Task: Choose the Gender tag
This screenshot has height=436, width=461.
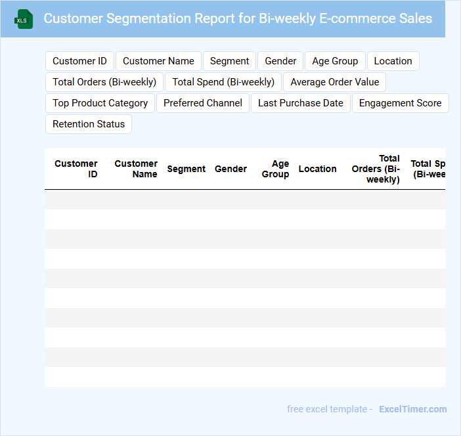Action: [280, 61]
